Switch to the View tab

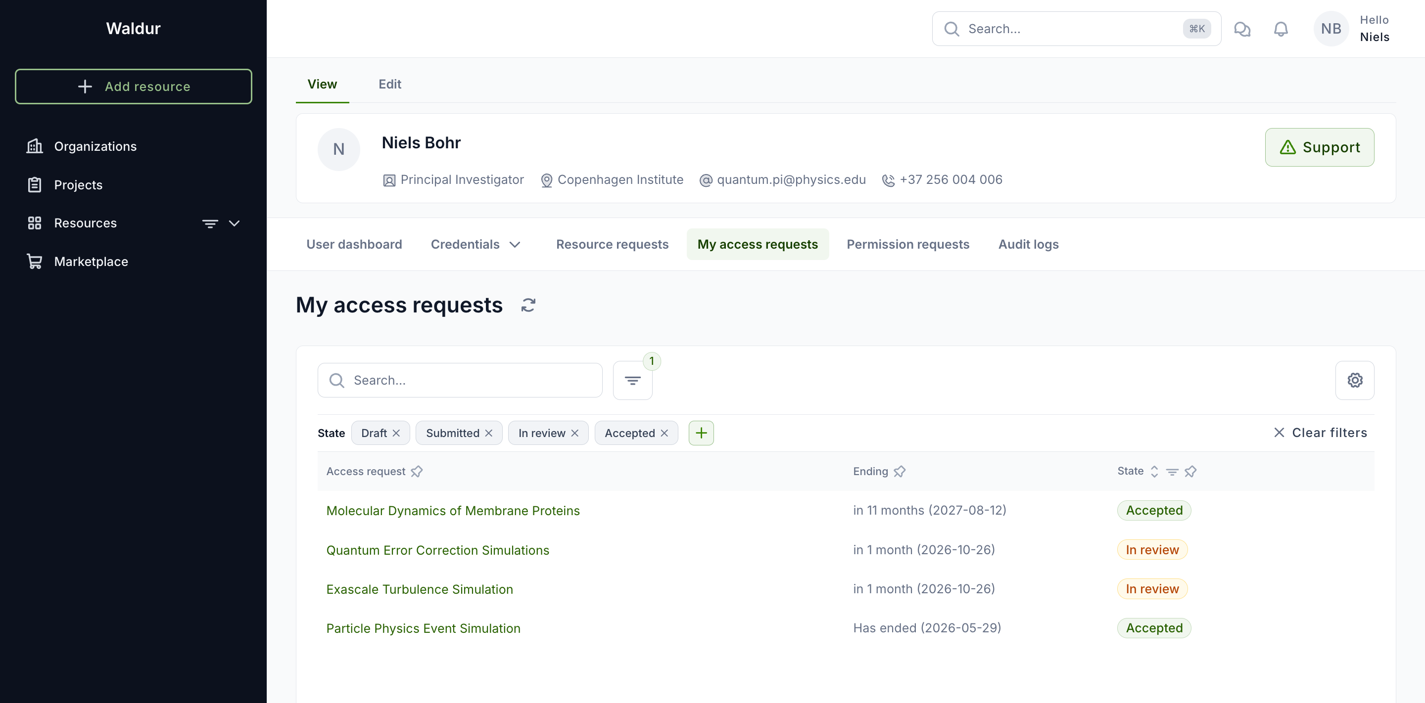point(323,84)
